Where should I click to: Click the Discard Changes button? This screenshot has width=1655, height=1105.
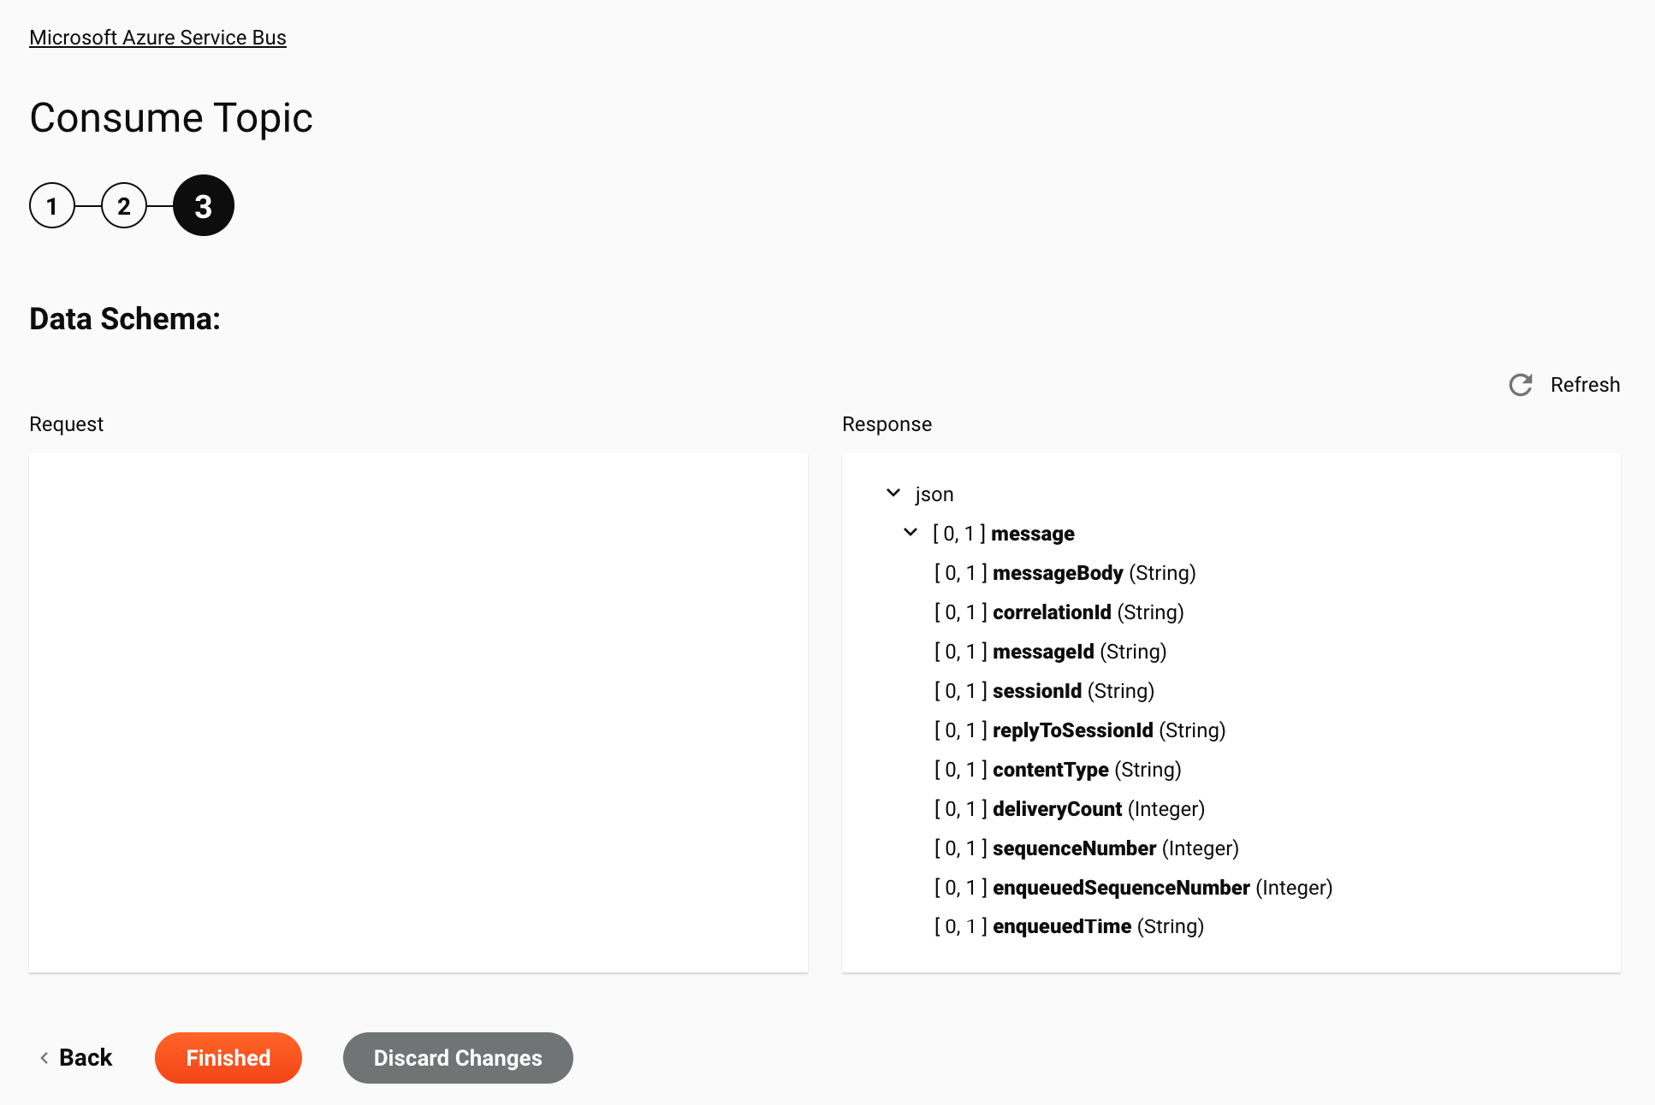tap(458, 1058)
